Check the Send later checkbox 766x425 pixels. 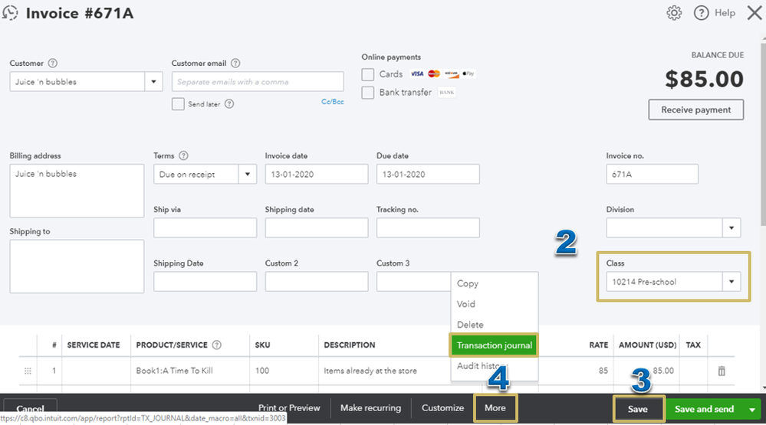tap(178, 104)
